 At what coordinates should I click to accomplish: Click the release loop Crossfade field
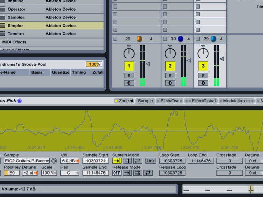229,173
